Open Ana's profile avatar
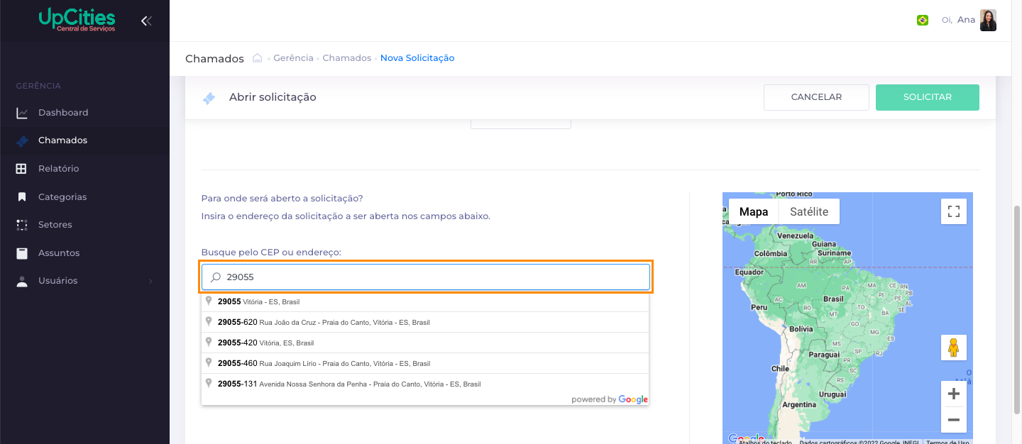This screenshot has height=444, width=1022. 988,20
